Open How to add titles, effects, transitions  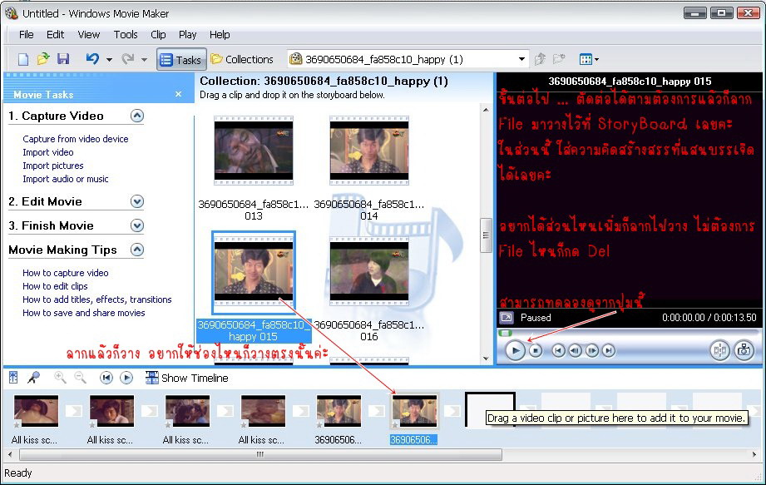pos(97,299)
